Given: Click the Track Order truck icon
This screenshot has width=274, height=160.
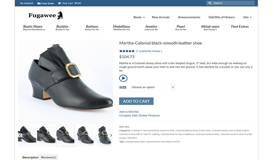Looking at the screenshot, I should pos(39,3).
